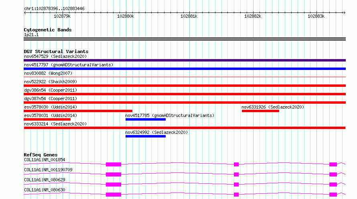Select the RefSeq Genes track title
Screen dimensions: 357x199
point(41,155)
